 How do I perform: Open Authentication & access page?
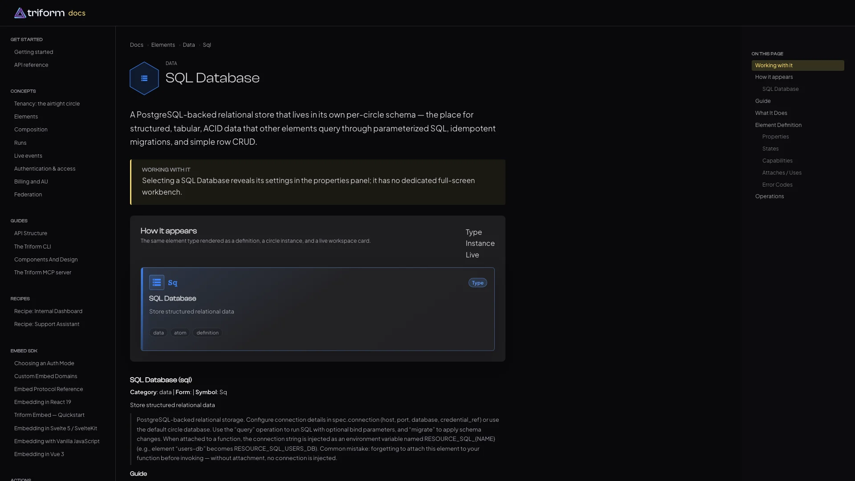point(45,169)
